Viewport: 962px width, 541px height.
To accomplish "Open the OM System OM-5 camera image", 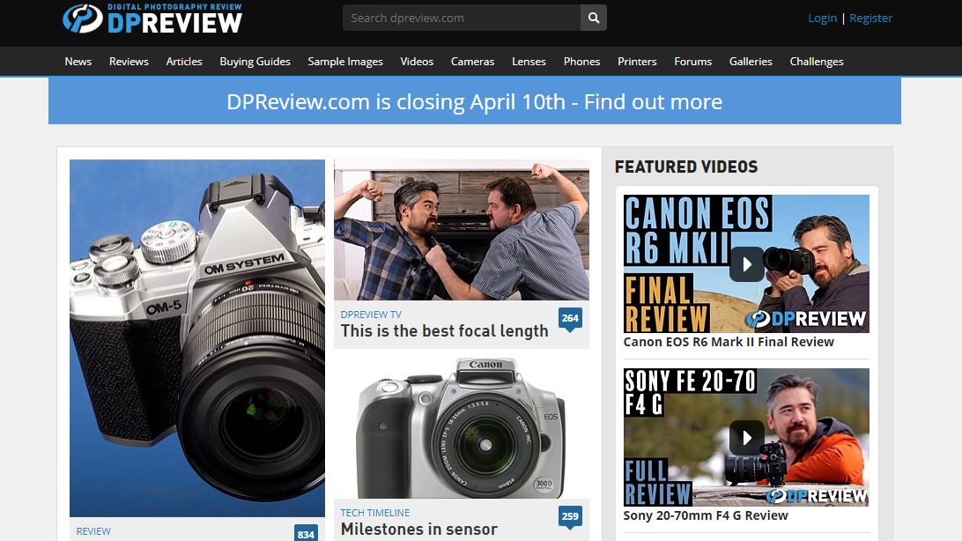I will pos(197,338).
